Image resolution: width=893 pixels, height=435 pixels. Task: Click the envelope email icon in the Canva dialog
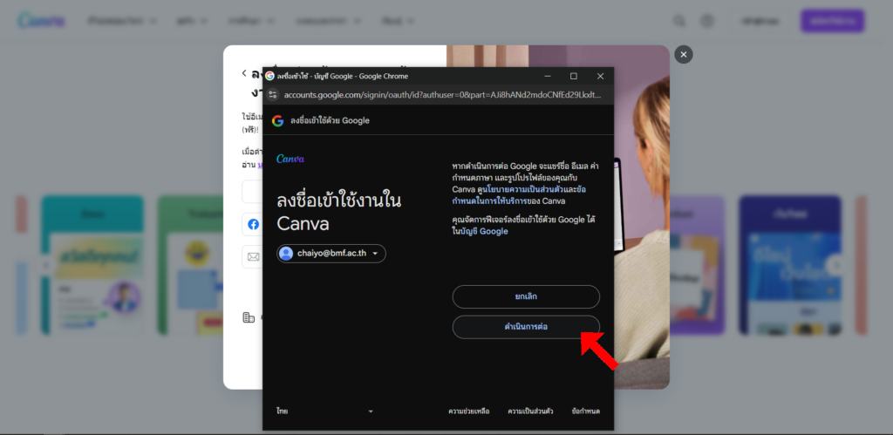[254, 257]
